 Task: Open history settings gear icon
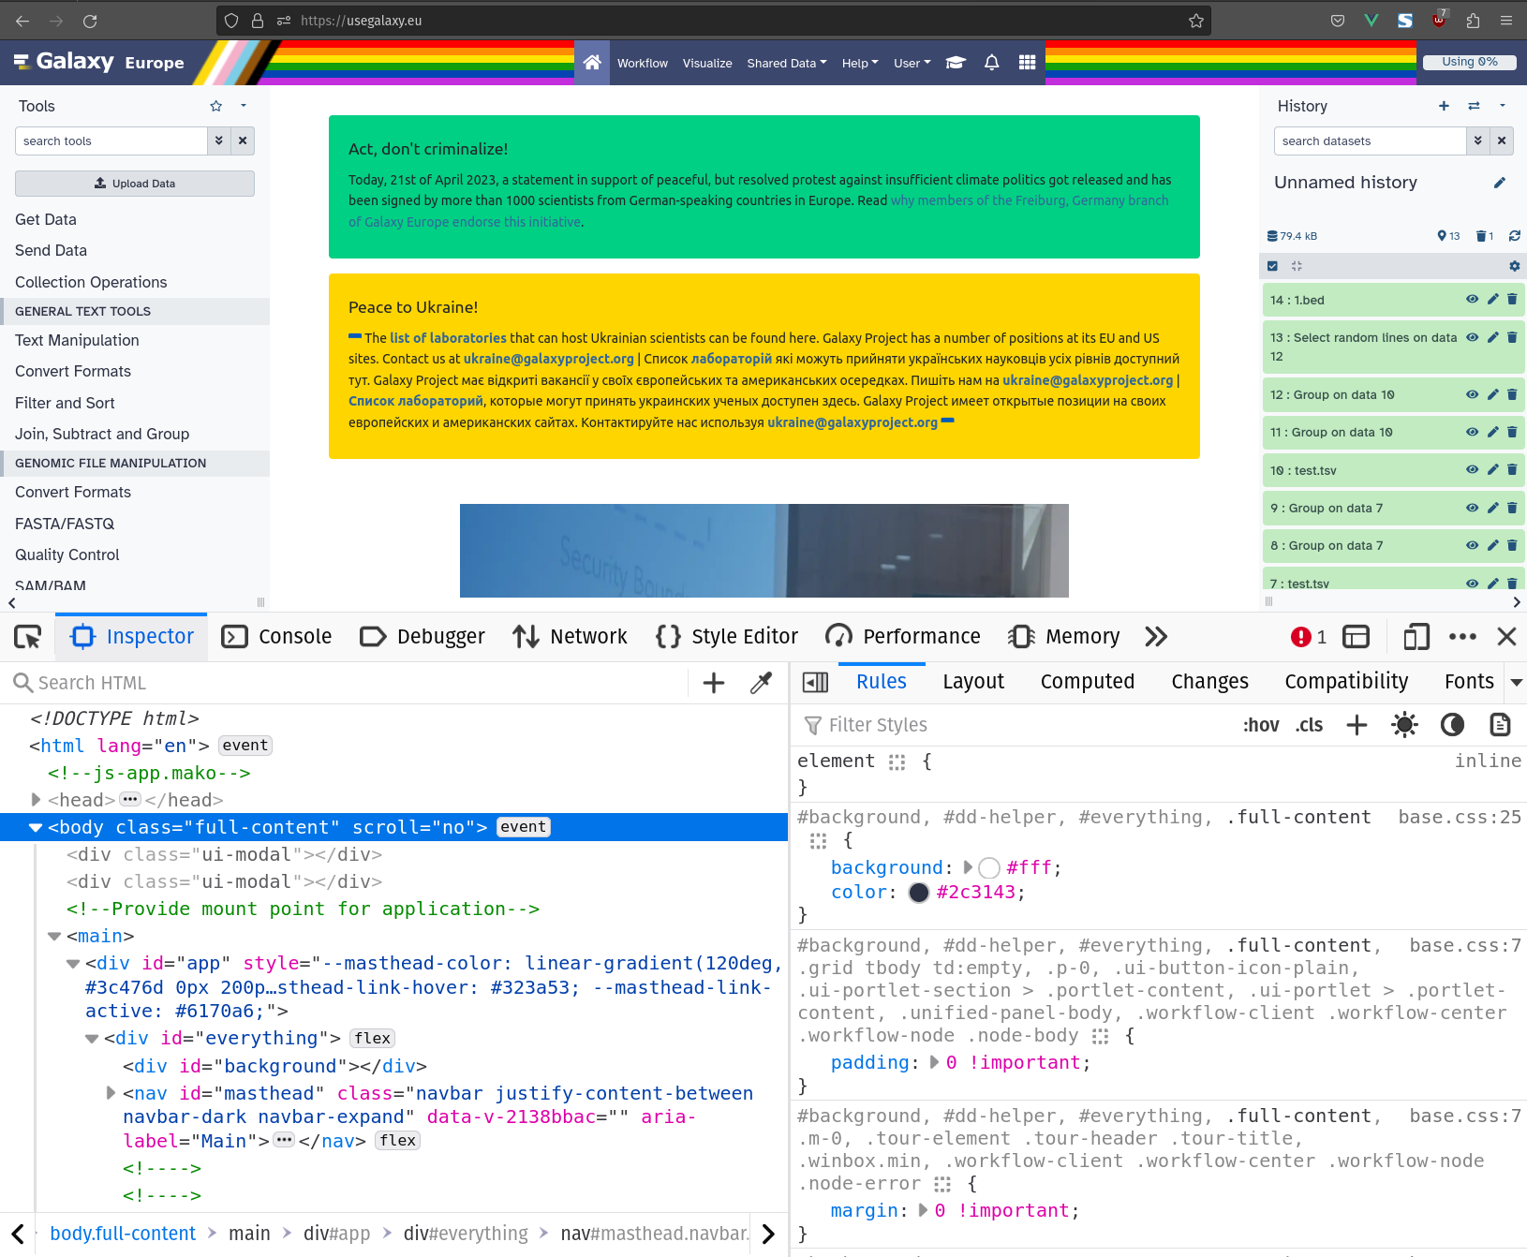[x=1514, y=266]
